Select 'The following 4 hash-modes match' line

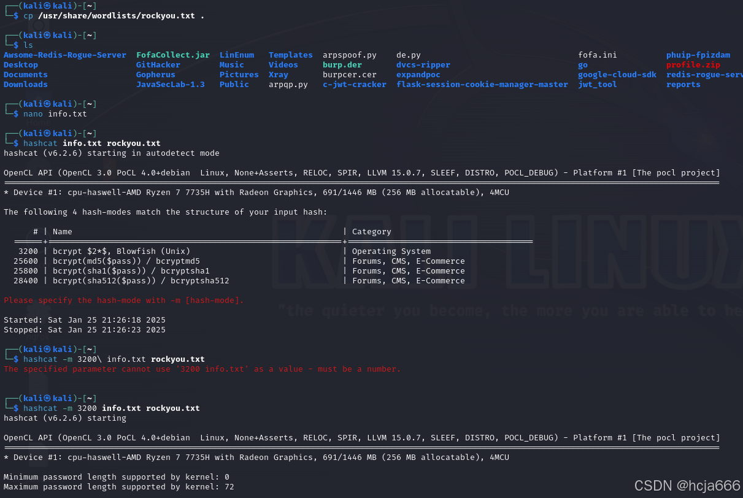pos(166,212)
